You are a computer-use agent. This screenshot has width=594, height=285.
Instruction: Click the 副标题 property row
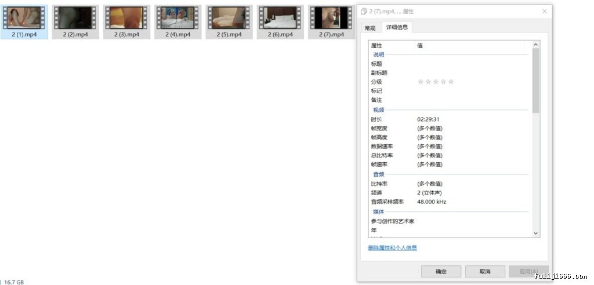click(x=450, y=72)
